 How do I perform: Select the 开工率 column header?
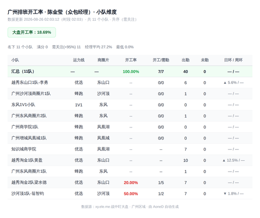(131, 60)
